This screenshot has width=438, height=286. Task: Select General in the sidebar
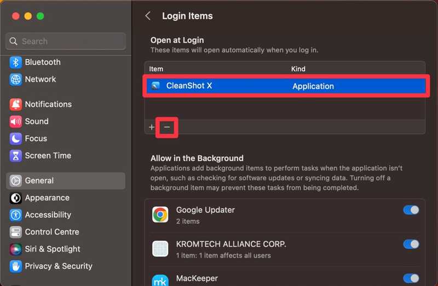pyautogui.click(x=66, y=181)
